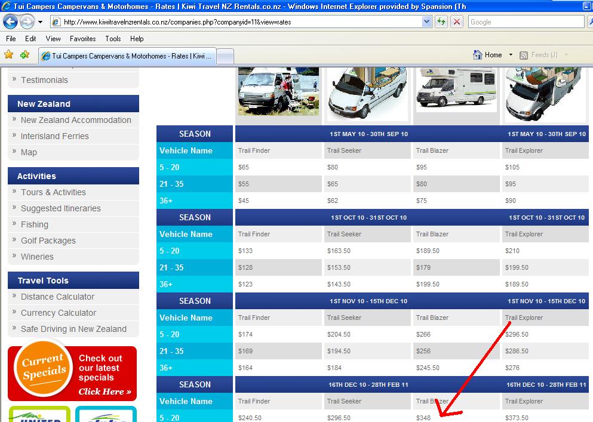Open the Suggested Itineraries link
This screenshot has height=422, width=593.
61,208
